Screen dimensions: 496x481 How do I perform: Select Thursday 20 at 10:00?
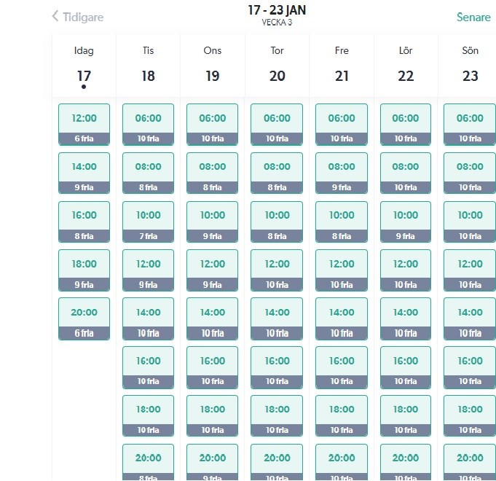[277, 221]
